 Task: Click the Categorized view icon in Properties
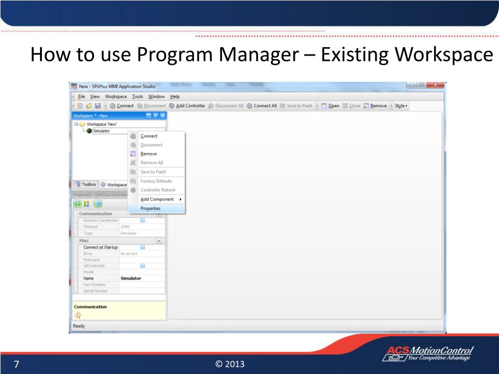[x=77, y=204]
